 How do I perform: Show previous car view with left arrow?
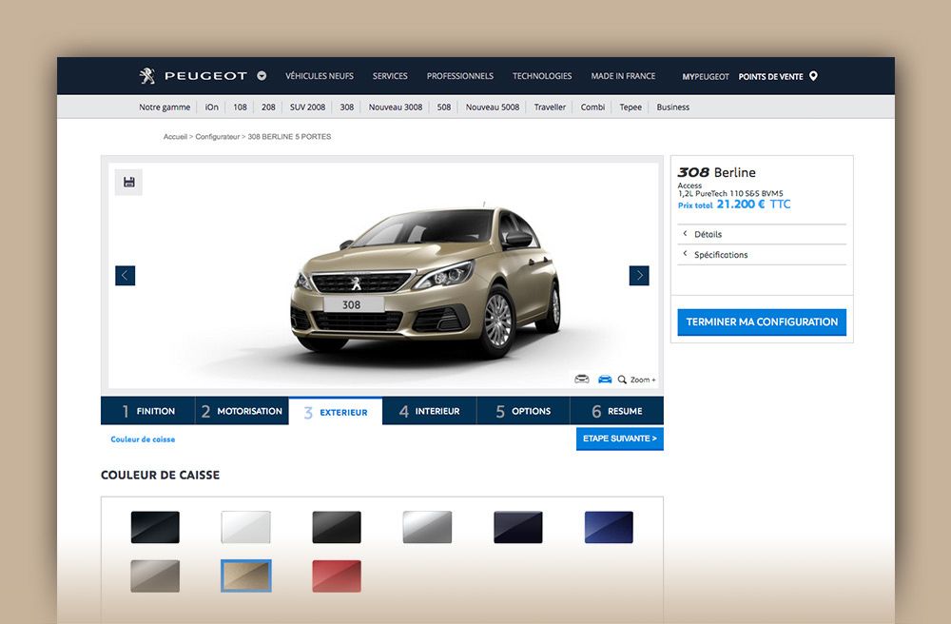click(x=125, y=276)
